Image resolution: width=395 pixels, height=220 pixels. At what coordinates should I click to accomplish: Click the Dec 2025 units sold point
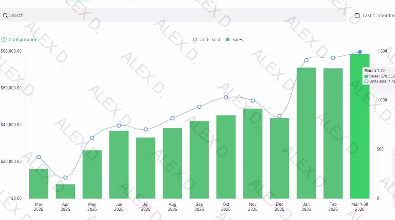click(x=279, y=116)
